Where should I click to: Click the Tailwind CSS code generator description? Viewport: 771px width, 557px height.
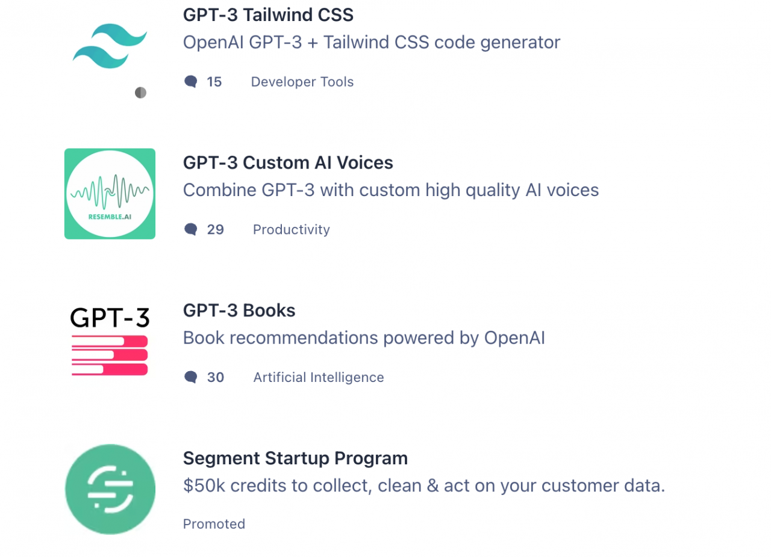coord(371,42)
